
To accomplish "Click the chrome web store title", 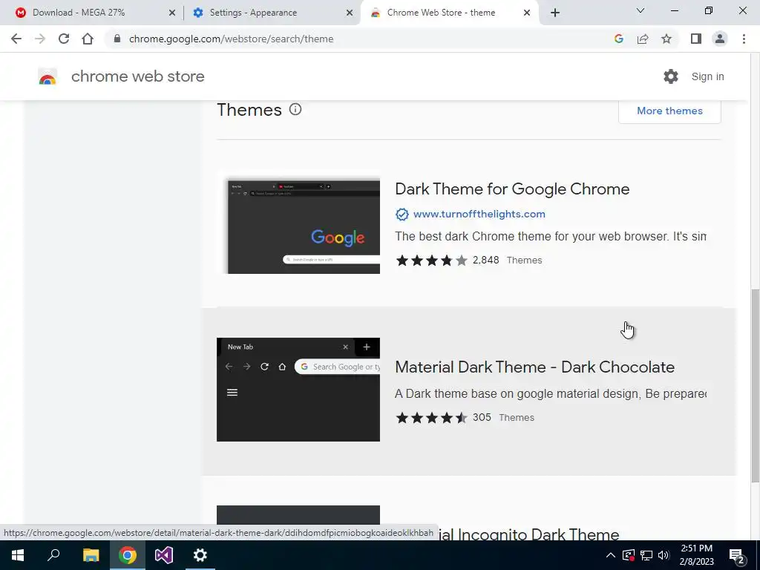I will (137, 76).
